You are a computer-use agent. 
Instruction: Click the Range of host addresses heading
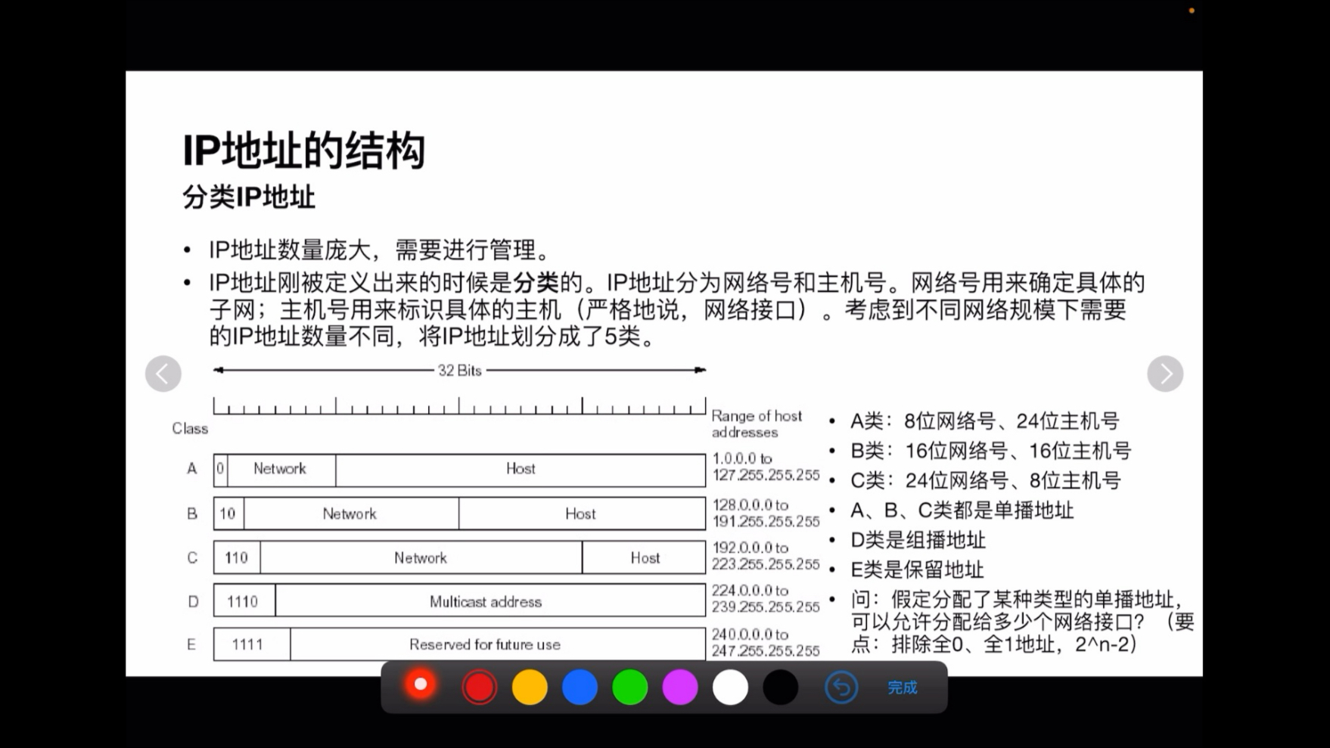click(757, 424)
